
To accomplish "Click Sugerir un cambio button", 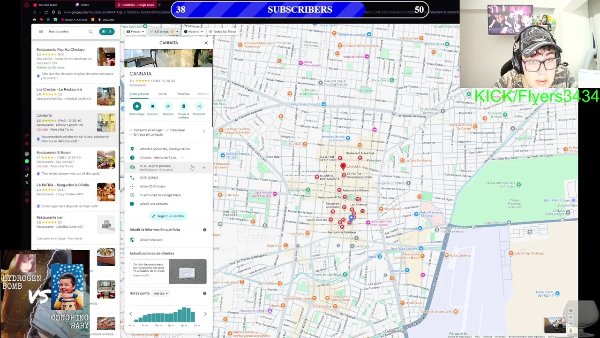I will click(x=168, y=216).
